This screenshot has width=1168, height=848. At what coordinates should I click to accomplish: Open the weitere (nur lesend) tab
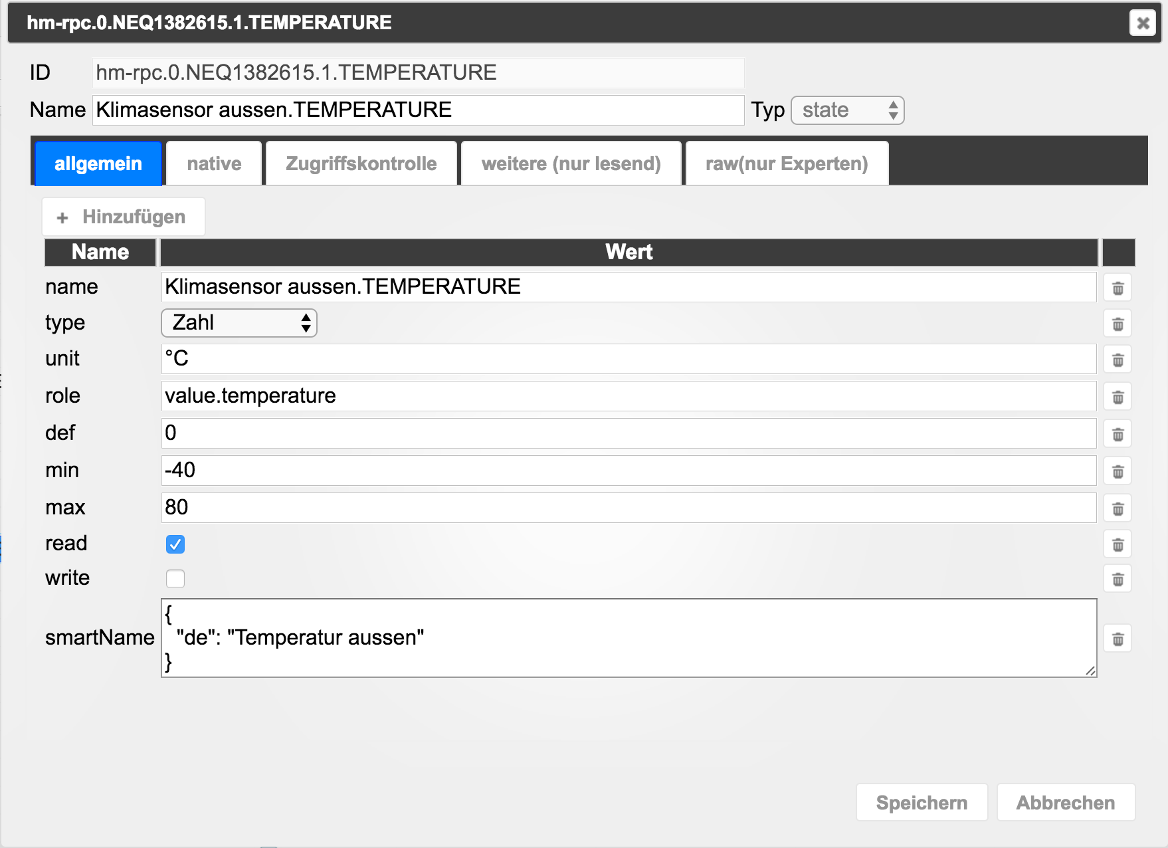point(571,163)
